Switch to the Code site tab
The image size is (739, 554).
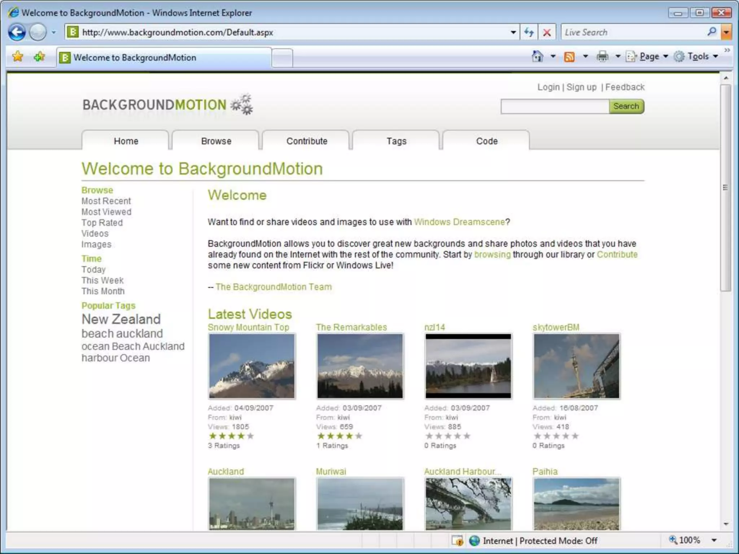point(486,141)
